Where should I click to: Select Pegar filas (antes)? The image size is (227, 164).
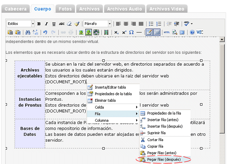coord(165,153)
